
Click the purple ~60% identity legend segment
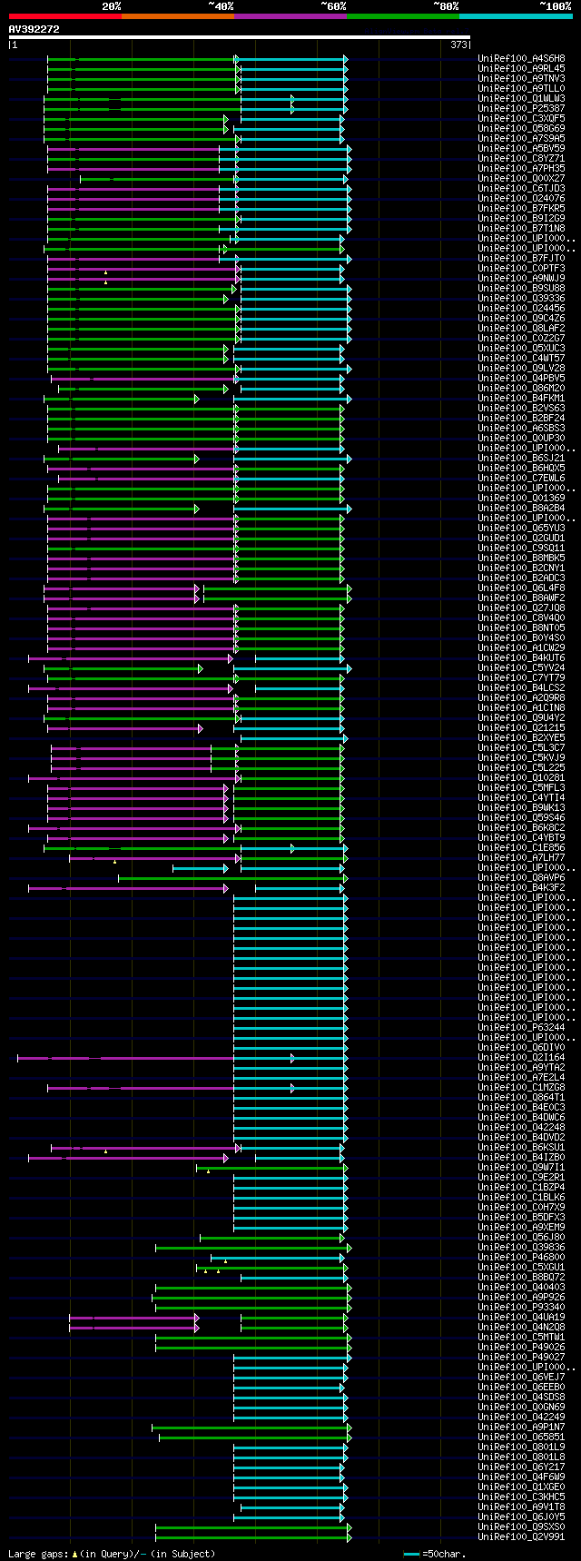pyautogui.click(x=290, y=16)
